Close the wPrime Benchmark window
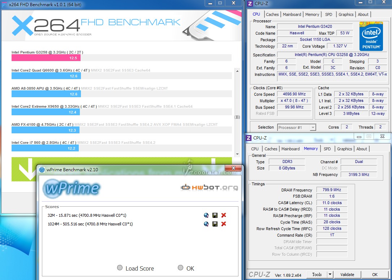The height and width of the screenshot is (280, 392). coord(233,168)
